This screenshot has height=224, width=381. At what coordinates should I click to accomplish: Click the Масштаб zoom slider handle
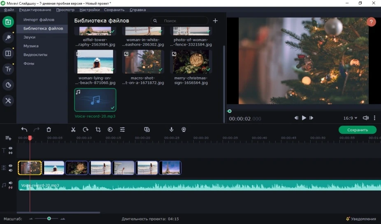click(x=49, y=219)
